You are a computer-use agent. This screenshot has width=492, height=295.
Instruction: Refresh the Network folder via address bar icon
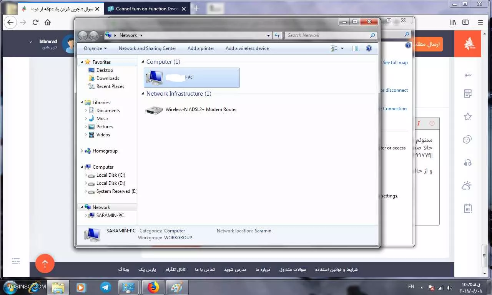[277, 35]
